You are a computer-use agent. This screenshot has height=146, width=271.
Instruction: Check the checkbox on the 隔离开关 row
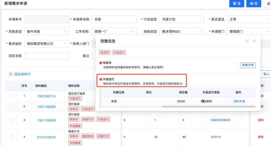click(11, 137)
